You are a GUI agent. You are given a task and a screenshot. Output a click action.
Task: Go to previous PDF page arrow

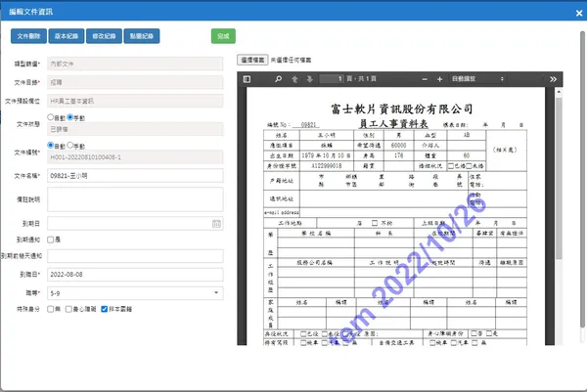(294, 79)
